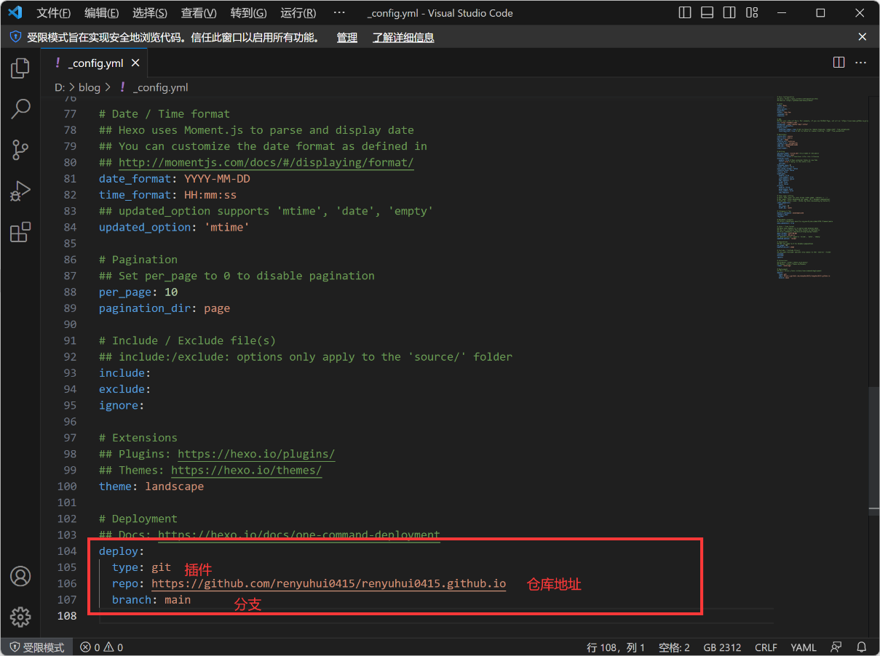Expand the hidden menu bar items ellipsis
Image resolution: width=880 pixels, height=656 pixels.
[339, 13]
